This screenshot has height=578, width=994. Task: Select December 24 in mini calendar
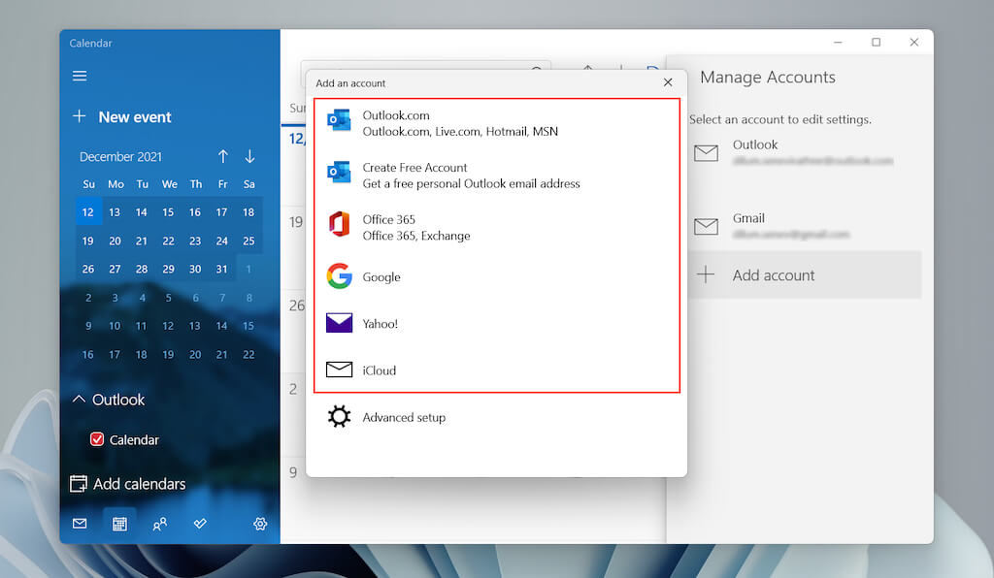coord(221,241)
